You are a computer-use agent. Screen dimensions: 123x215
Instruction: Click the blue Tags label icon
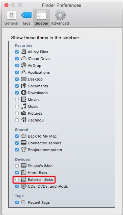tap(26, 15)
